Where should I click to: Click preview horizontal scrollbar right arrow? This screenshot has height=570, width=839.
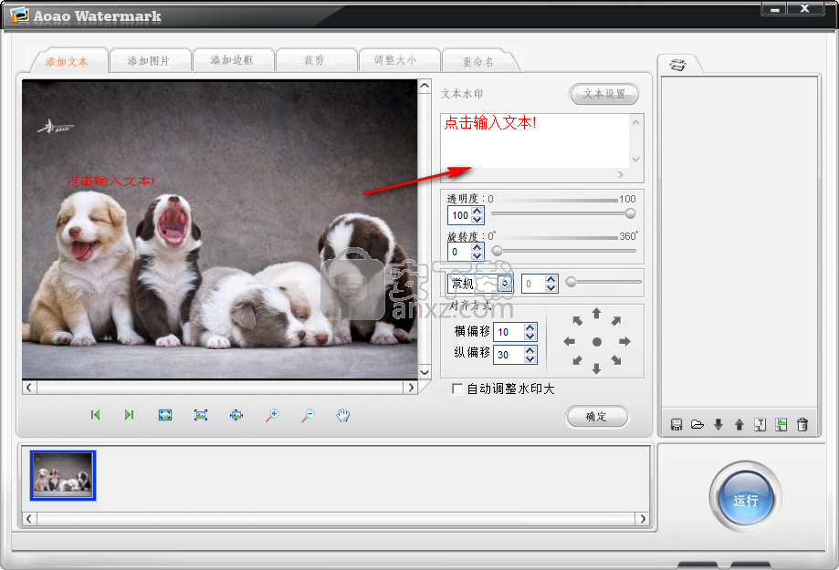[411, 388]
